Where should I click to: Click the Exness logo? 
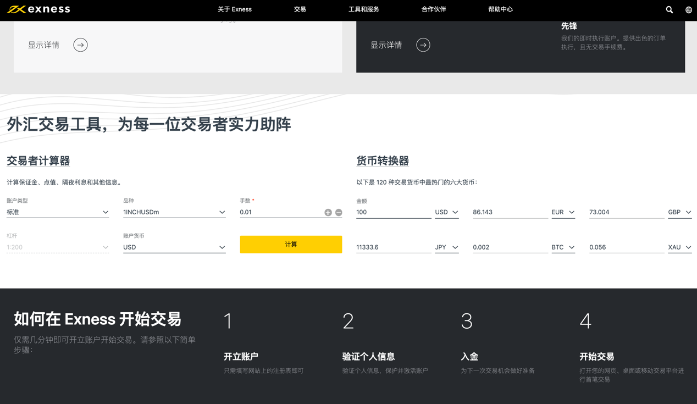click(x=38, y=9)
